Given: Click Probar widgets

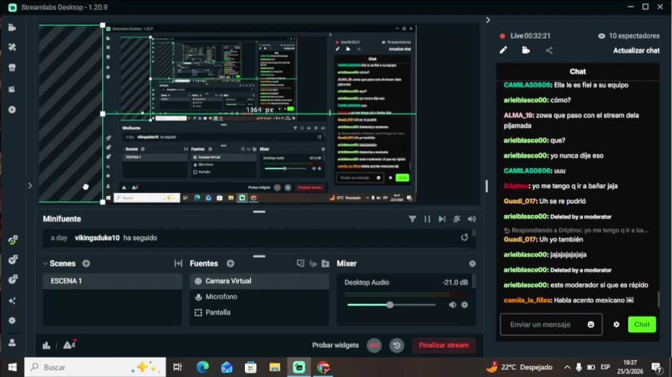Looking at the screenshot, I should pyautogui.click(x=335, y=345).
